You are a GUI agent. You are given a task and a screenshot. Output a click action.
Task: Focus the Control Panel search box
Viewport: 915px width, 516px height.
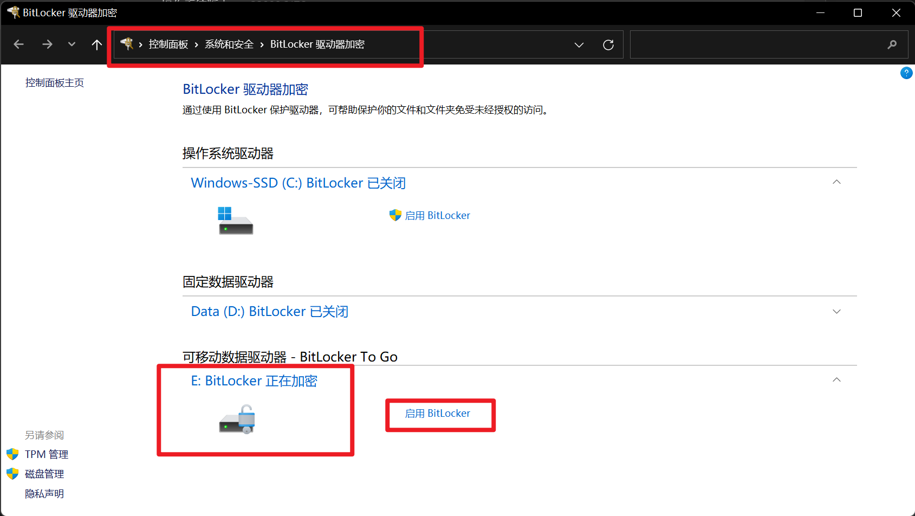[769, 44]
